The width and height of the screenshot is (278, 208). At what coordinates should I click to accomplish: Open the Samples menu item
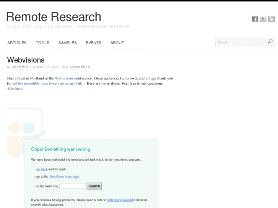coord(67,43)
